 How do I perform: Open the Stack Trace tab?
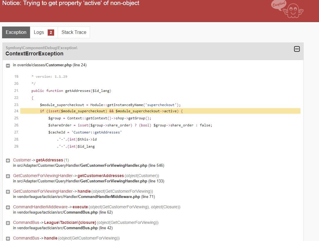[74, 32]
